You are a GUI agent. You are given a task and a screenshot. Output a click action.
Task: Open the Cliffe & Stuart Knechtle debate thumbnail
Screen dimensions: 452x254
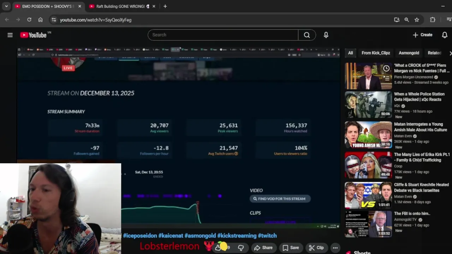(368, 195)
